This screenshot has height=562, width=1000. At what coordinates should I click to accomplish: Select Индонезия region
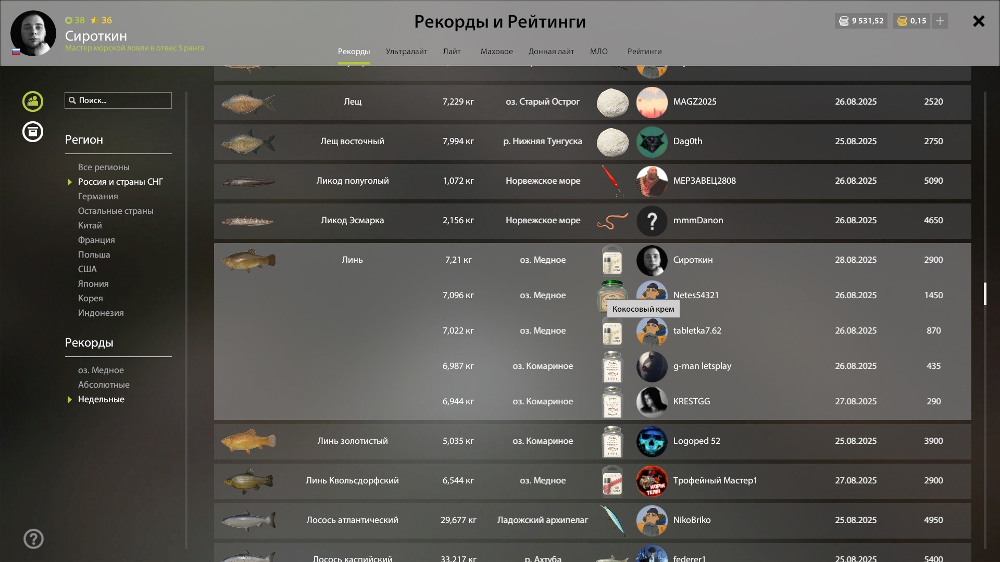pyautogui.click(x=101, y=313)
